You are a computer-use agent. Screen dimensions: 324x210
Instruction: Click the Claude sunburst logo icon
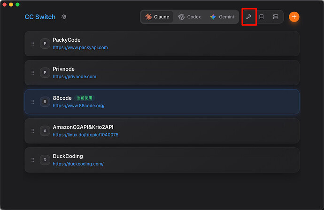148,17
